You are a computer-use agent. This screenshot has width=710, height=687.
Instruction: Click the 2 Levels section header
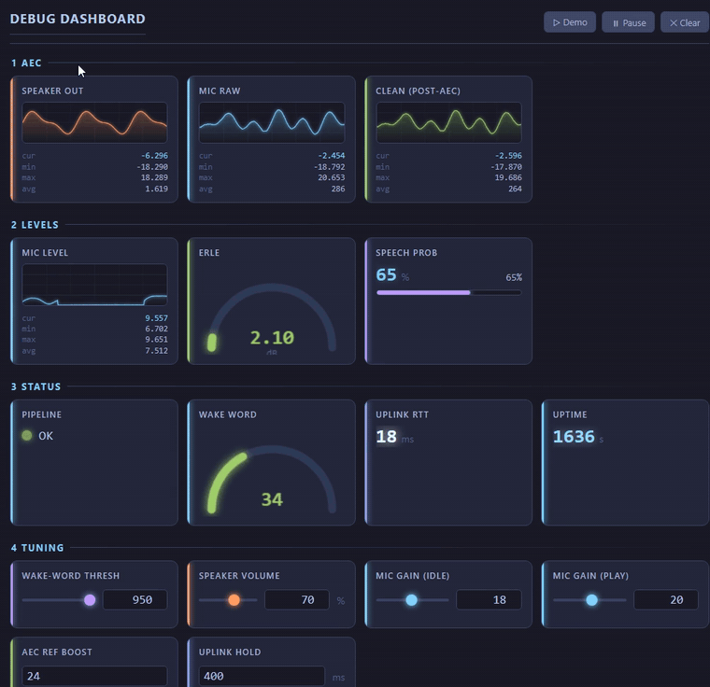pyautogui.click(x=35, y=225)
